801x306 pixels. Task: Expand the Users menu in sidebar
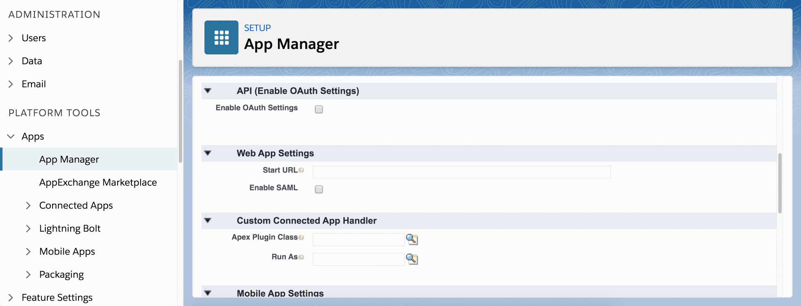(x=11, y=38)
